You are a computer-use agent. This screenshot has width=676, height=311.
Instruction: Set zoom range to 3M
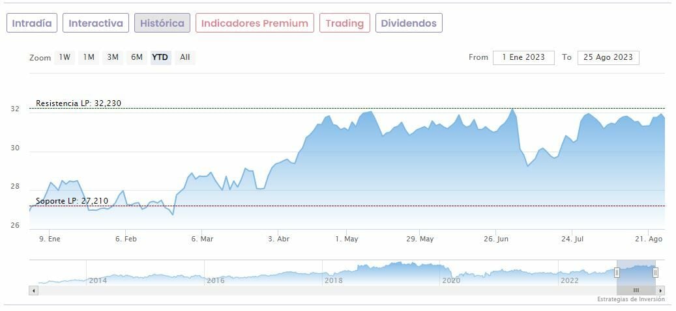(113, 57)
